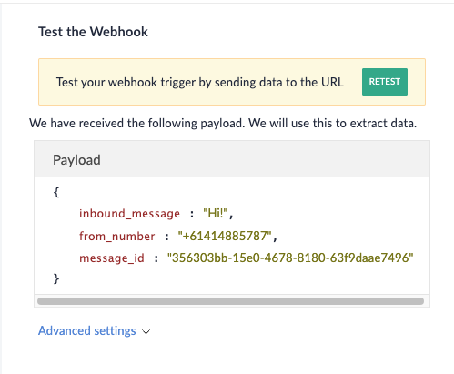Click the Payload panel header
The width and height of the screenshot is (454, 374).
coord(232,159)
